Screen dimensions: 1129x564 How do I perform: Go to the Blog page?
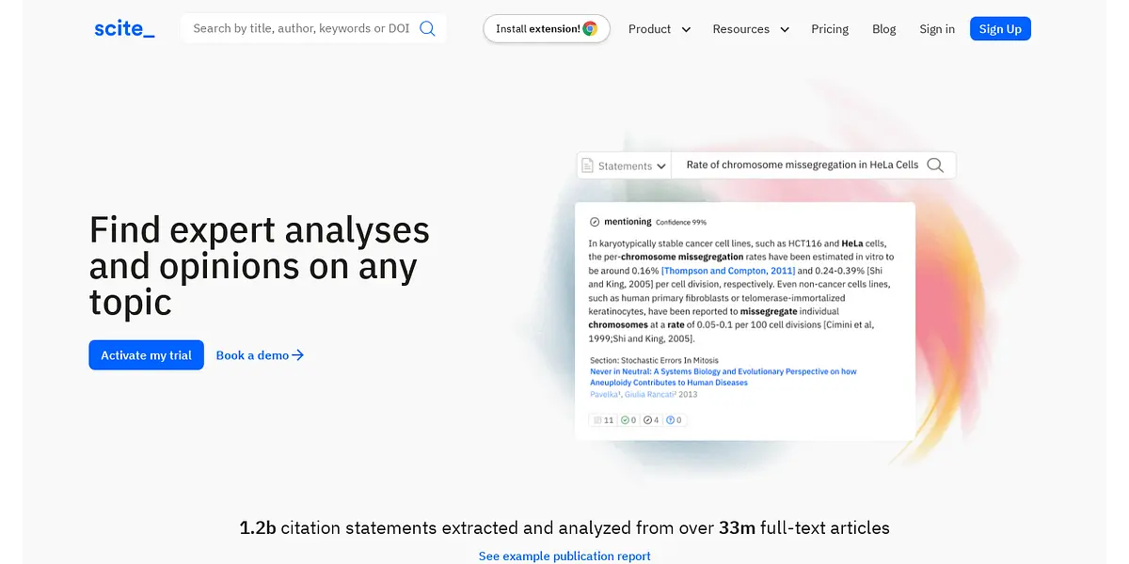pyautogui.click(x=883, y=29)
